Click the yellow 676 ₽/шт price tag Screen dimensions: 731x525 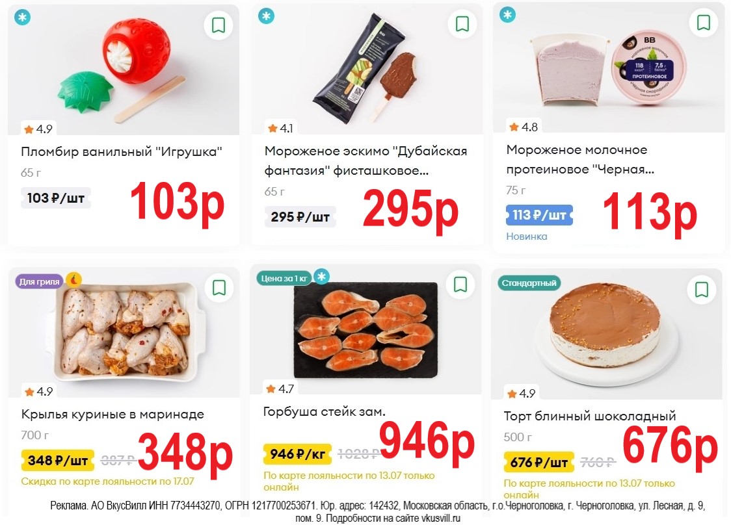539,462
